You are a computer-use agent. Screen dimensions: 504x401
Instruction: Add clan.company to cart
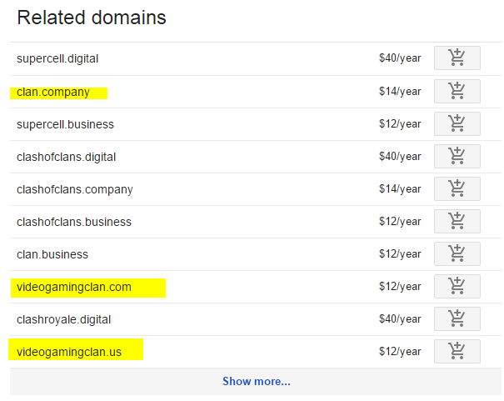pyautogui.click(x=457, y=91)
